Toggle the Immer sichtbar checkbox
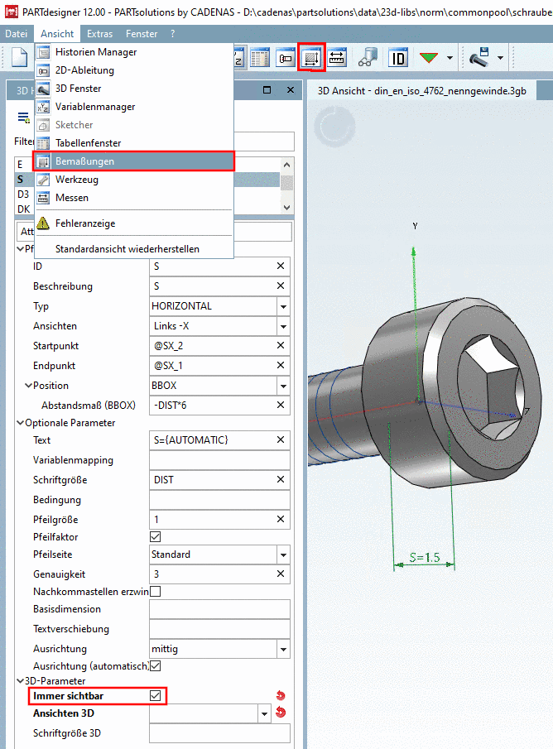The height and width of the screenshot is (749, 553). click(155, 695)
